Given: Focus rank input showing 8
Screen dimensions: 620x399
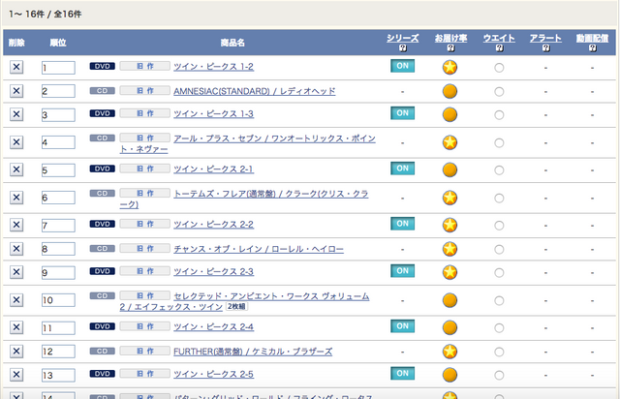Looking at the screenshot, I should tap(58, 249).
